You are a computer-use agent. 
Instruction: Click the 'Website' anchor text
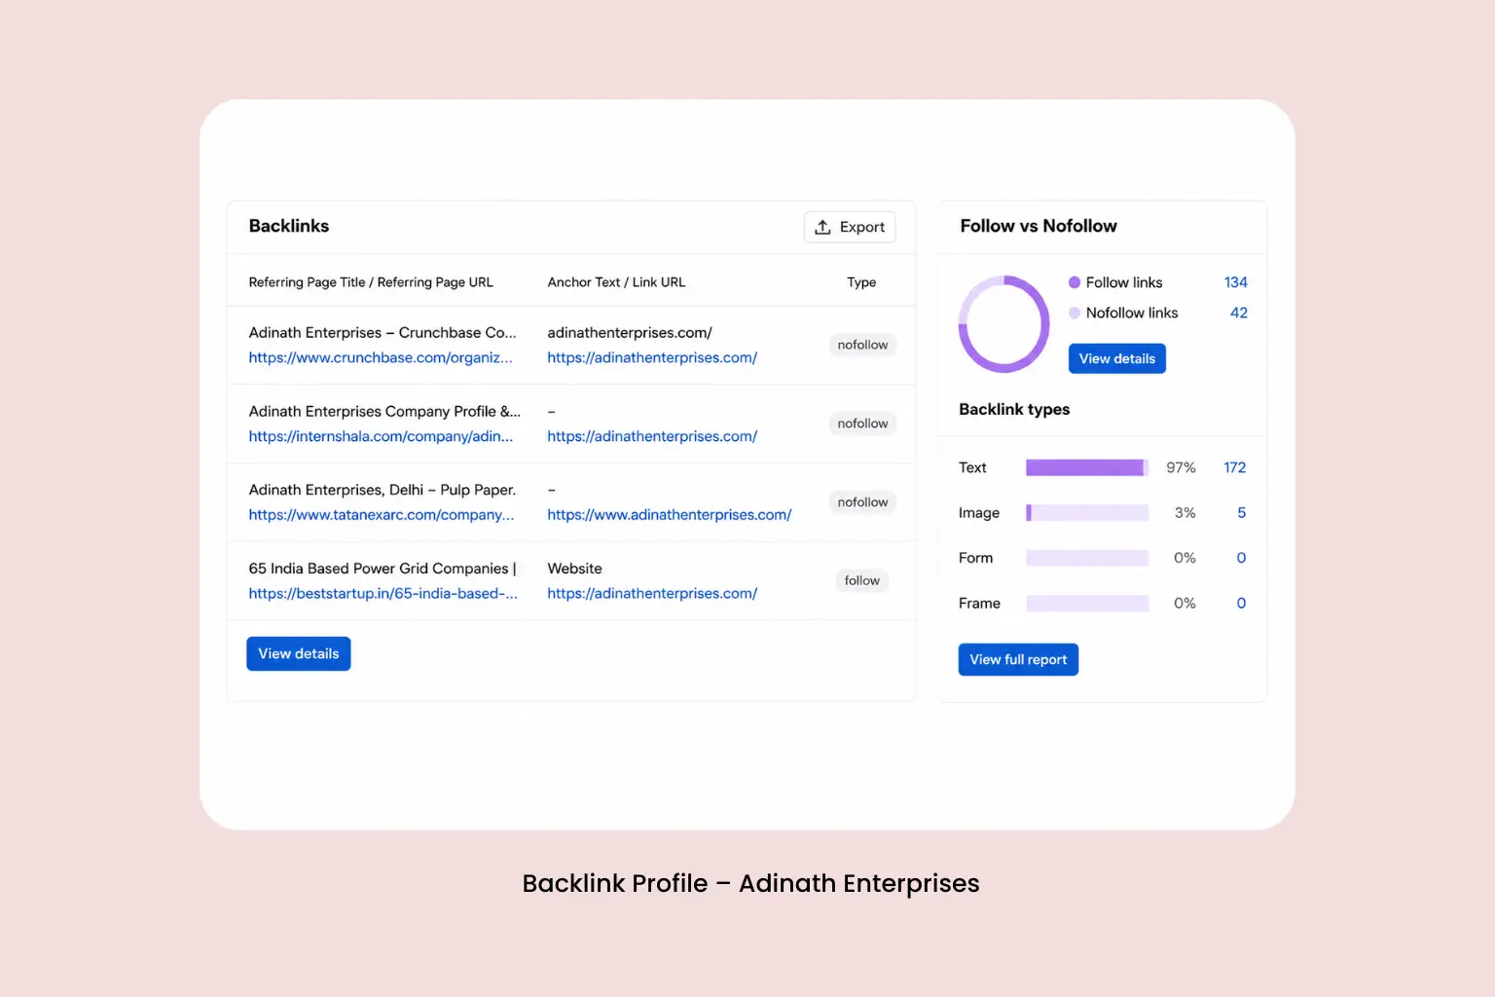(574, 569)
